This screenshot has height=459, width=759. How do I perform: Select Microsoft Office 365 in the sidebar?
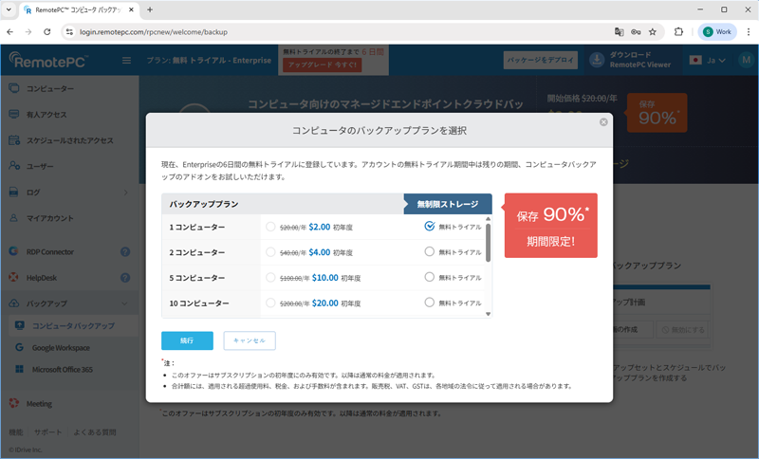[x=62, y=370]
